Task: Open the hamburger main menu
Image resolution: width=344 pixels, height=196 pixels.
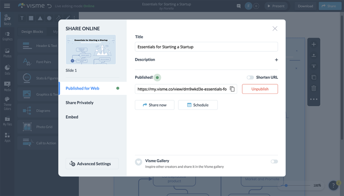Action: (7, 6)
